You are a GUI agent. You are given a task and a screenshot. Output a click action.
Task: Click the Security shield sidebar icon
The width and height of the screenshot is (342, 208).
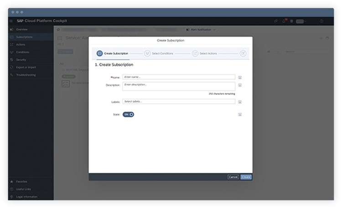point(12,60)
